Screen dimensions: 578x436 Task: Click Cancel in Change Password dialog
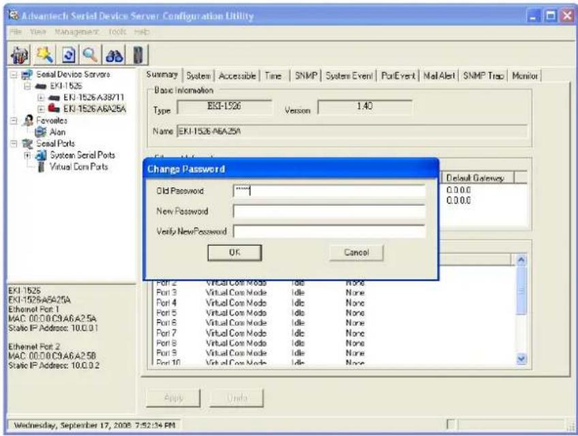point(356,253)
